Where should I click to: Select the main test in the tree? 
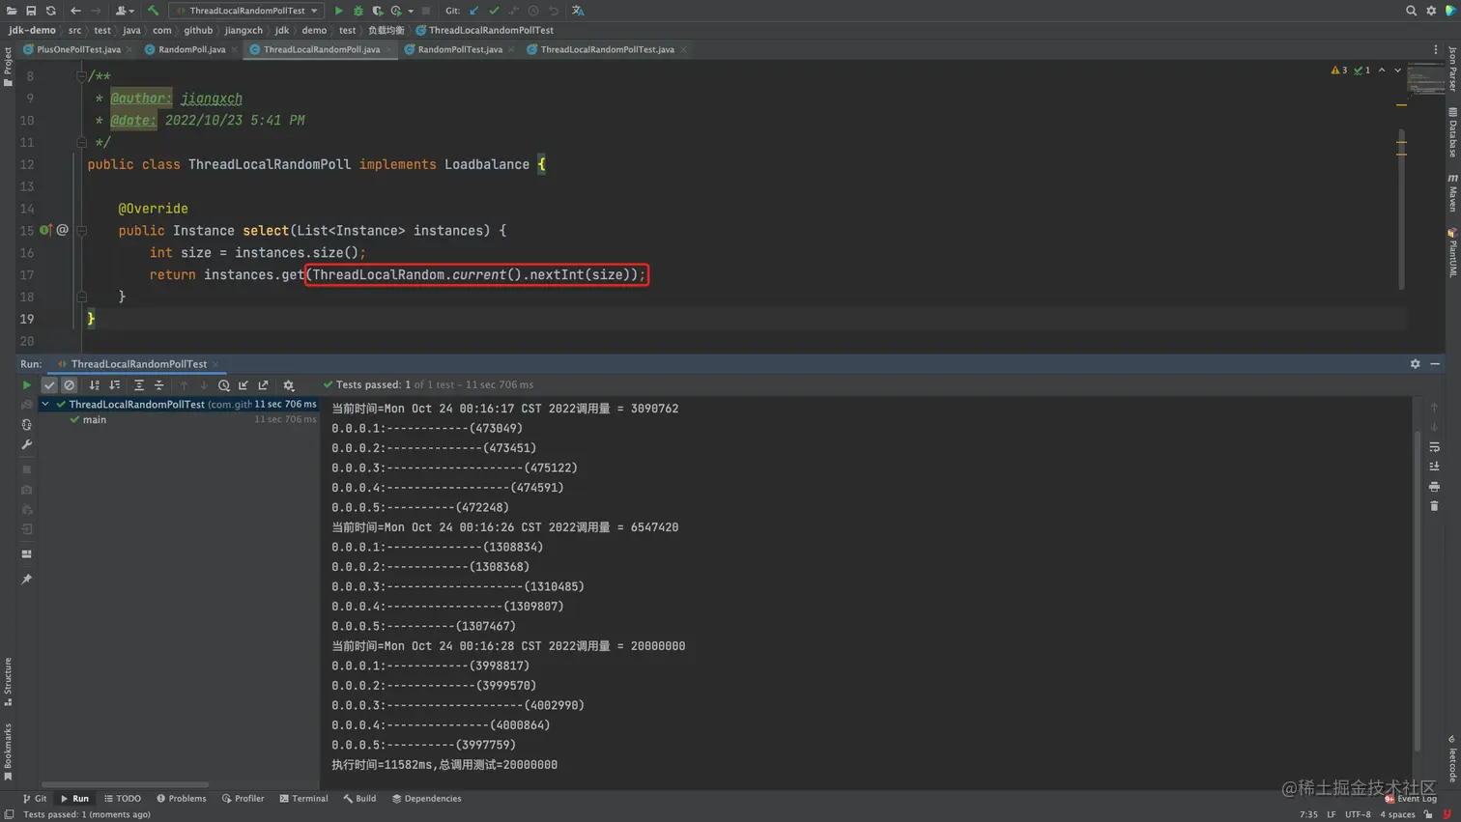point(95,420)
